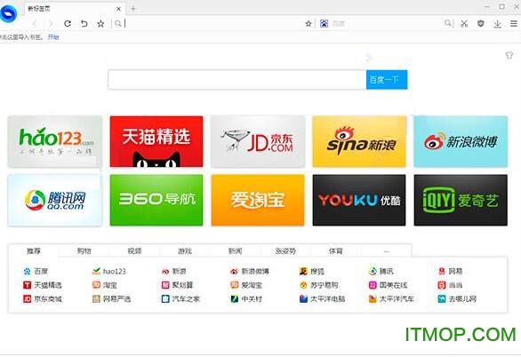
Task: Open the 天猫精选 list link
Action: pos(43,285)
